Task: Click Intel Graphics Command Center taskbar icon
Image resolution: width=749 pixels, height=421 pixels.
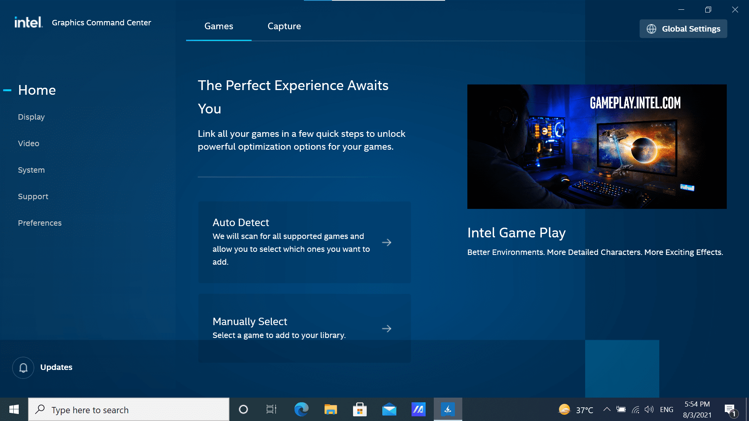Action: (x=448, y=409)
